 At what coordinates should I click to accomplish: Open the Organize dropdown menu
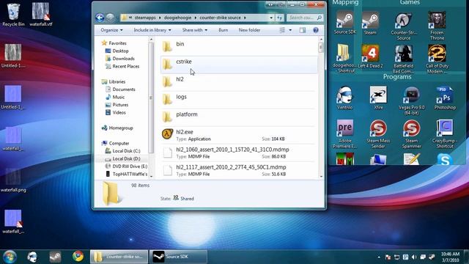coord(111,30)
